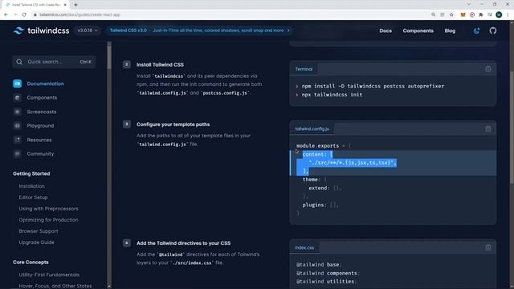Click the browser address bar
The height and width of the screenshot is (289, 514).
(x=230, y=14)
